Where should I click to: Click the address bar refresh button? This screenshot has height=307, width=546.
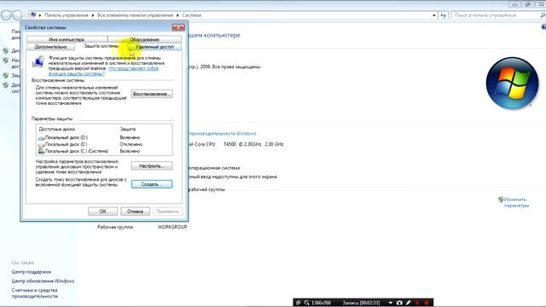(x=443, y=15)
